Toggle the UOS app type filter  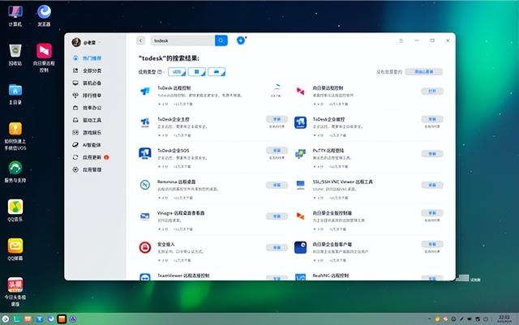coord(177,72)
